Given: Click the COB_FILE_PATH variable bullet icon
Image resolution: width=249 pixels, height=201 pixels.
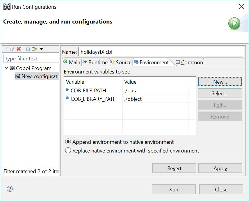Looking at the screenshot, I should [x=67, y=90].
